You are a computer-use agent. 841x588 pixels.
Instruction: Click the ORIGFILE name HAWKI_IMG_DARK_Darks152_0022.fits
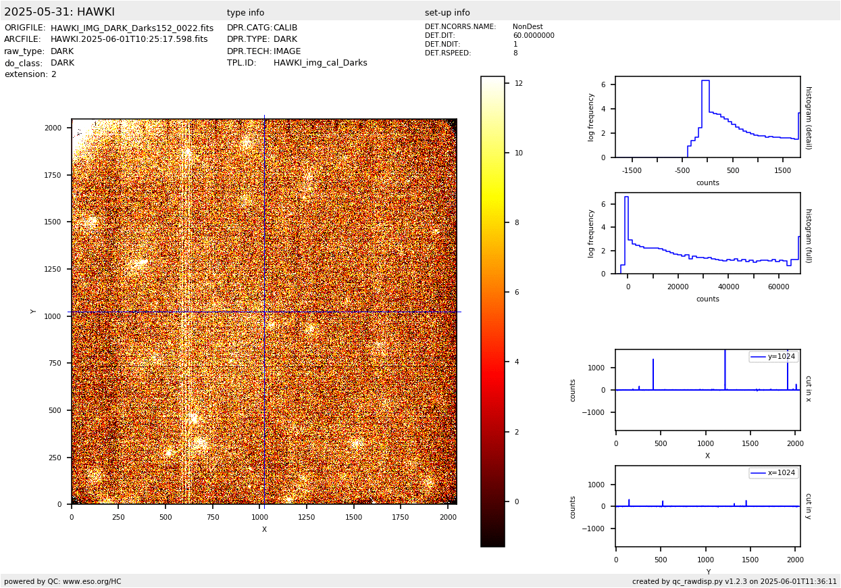132,28
